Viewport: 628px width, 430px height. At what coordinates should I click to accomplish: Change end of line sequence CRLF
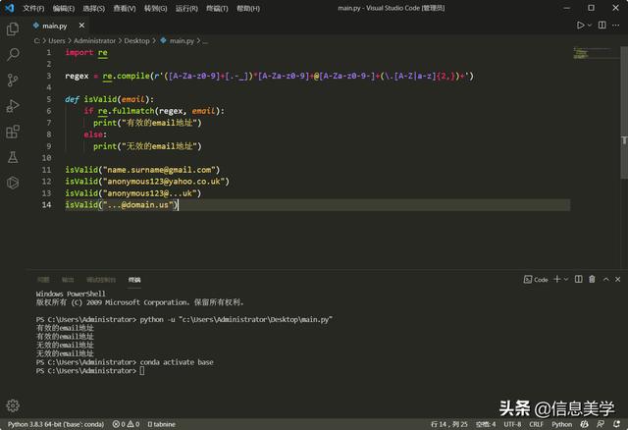click(537, 424)
